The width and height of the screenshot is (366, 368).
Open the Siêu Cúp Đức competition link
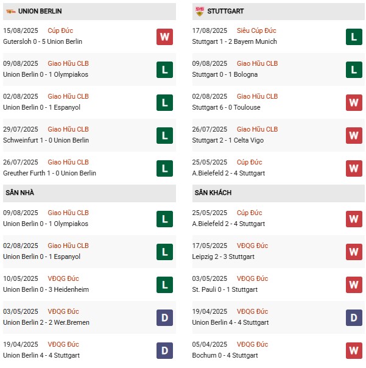coord(256,30)
